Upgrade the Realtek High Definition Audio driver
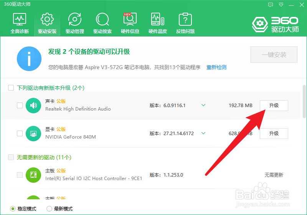 (274, 106)
